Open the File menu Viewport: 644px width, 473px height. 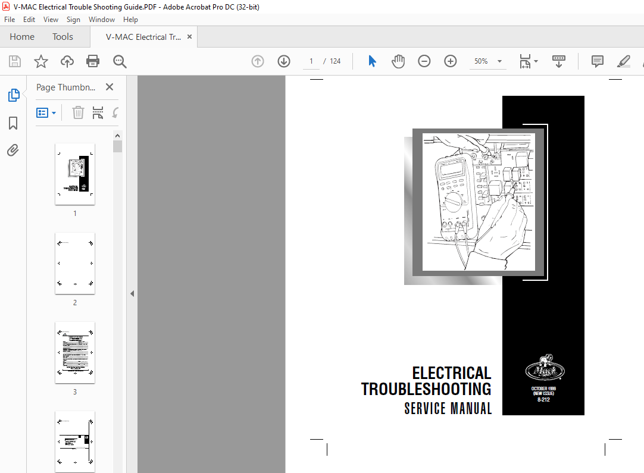pyautogui.click(x=10, y=19)
